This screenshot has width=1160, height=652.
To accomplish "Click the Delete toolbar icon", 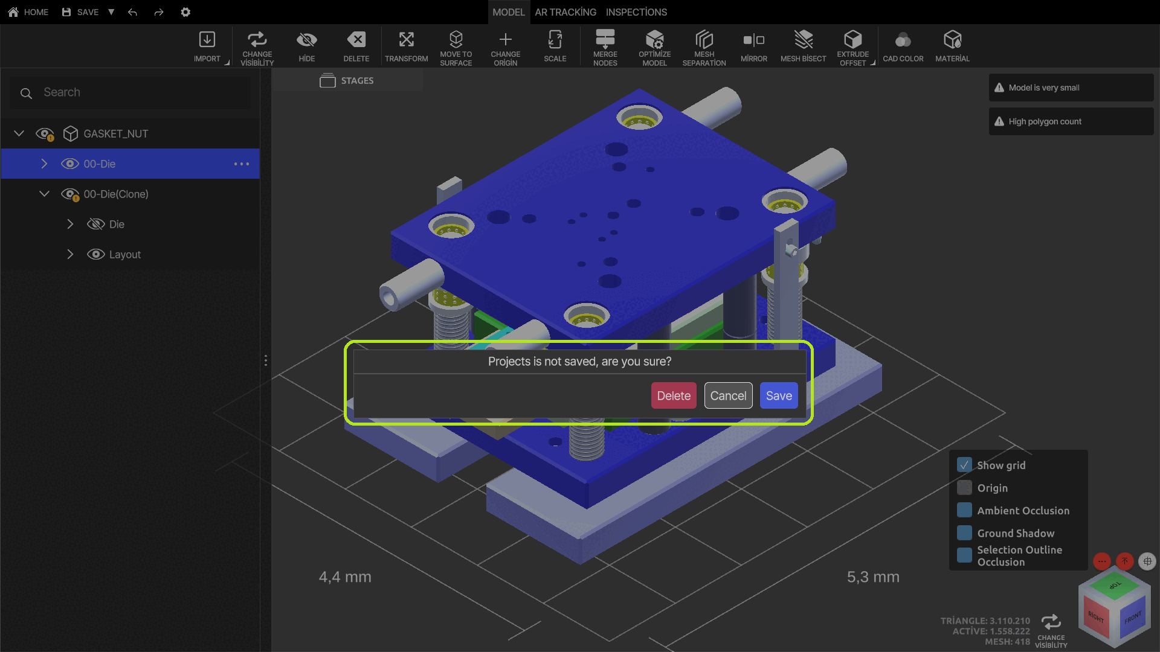I will point(356,40).
